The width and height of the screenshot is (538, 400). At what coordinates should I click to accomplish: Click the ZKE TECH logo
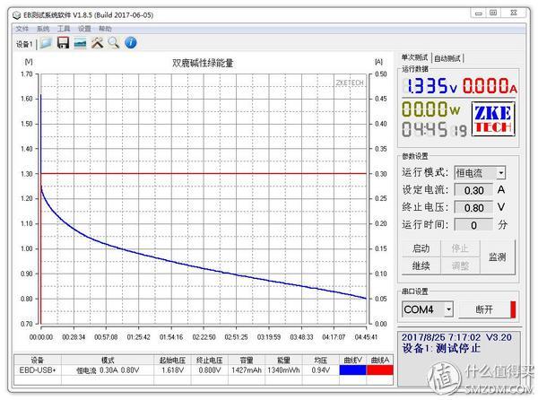[x=494, y=121]
